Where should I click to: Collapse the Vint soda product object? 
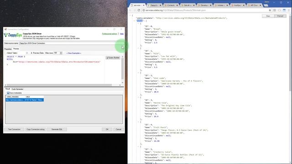pos(138,73)
